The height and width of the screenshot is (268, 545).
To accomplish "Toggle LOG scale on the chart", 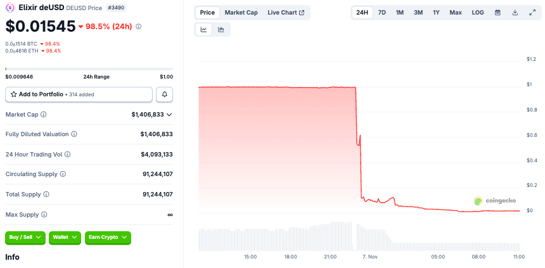I will [x=478, y=13].
